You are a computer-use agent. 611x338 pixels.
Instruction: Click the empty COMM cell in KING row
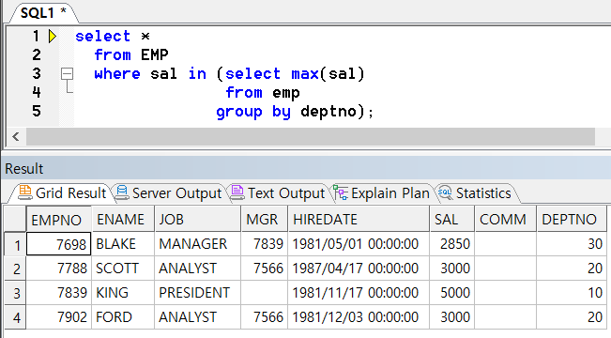tap(506, 293)
